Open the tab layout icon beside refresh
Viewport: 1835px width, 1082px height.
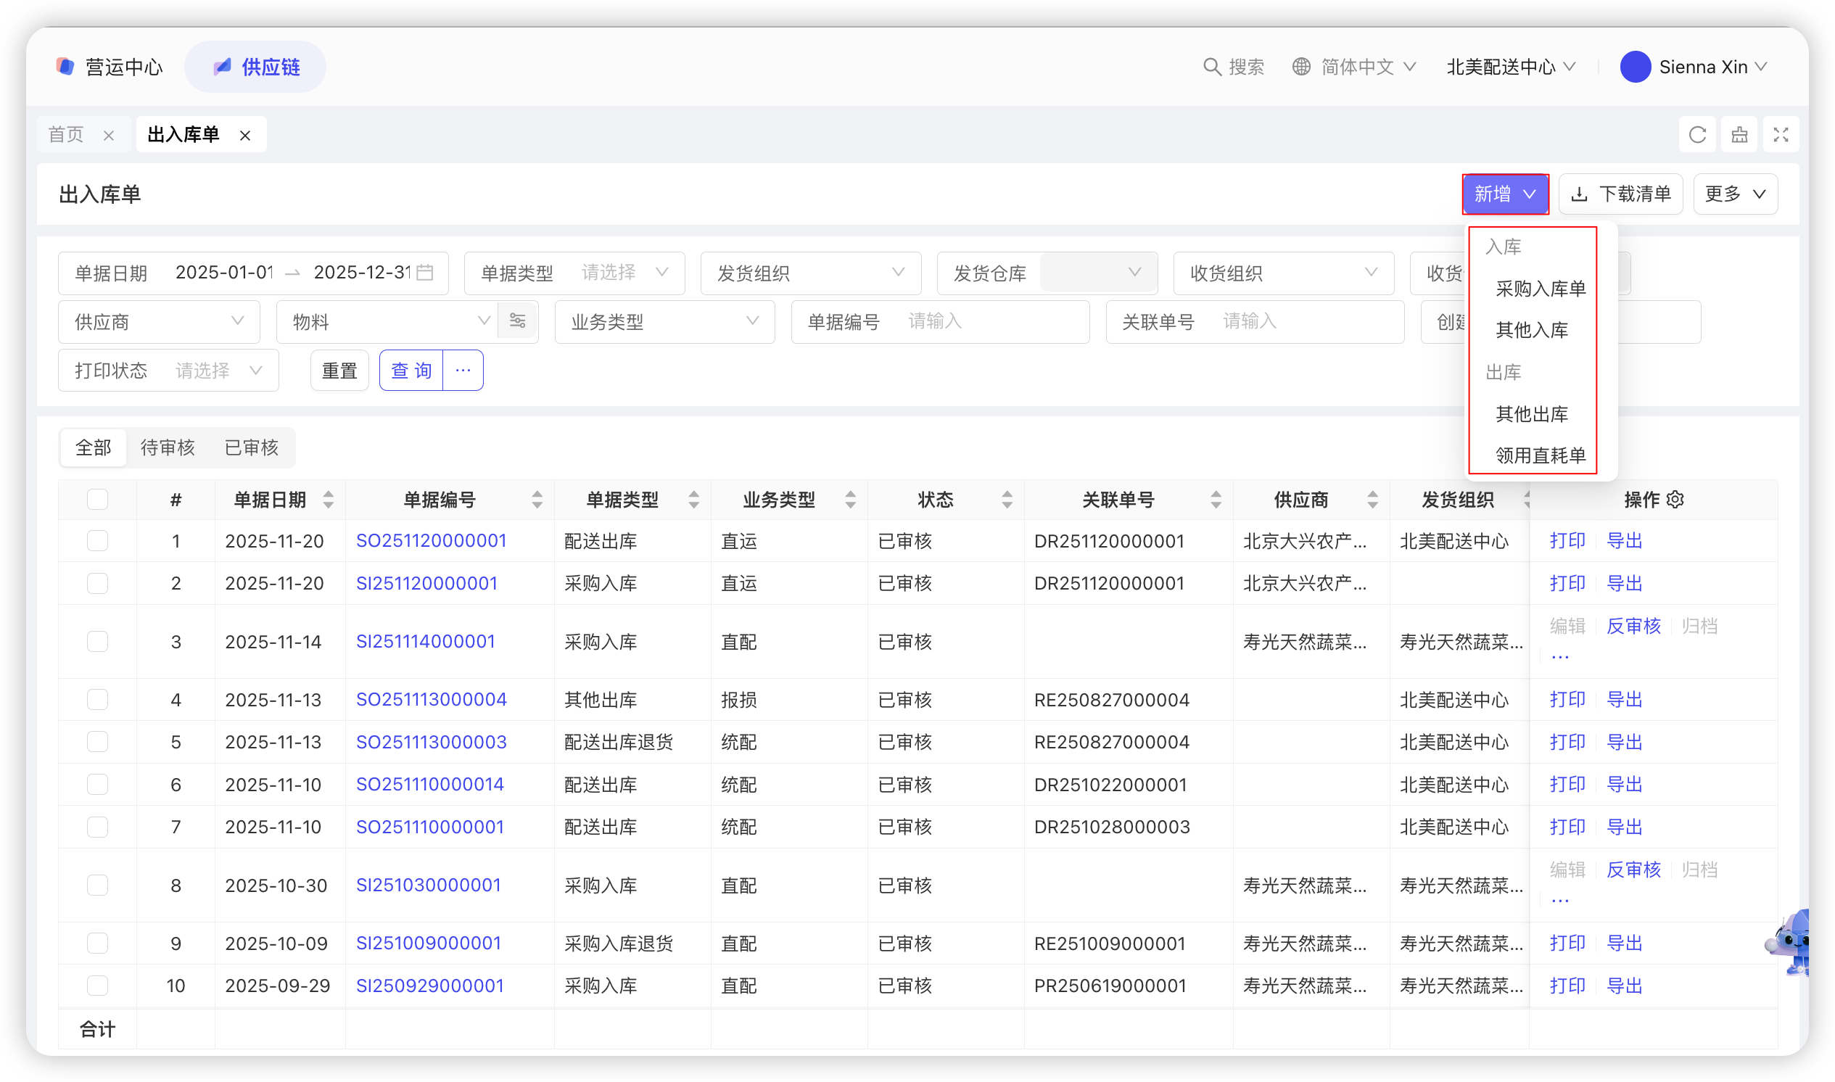(x=1739, y=135)
